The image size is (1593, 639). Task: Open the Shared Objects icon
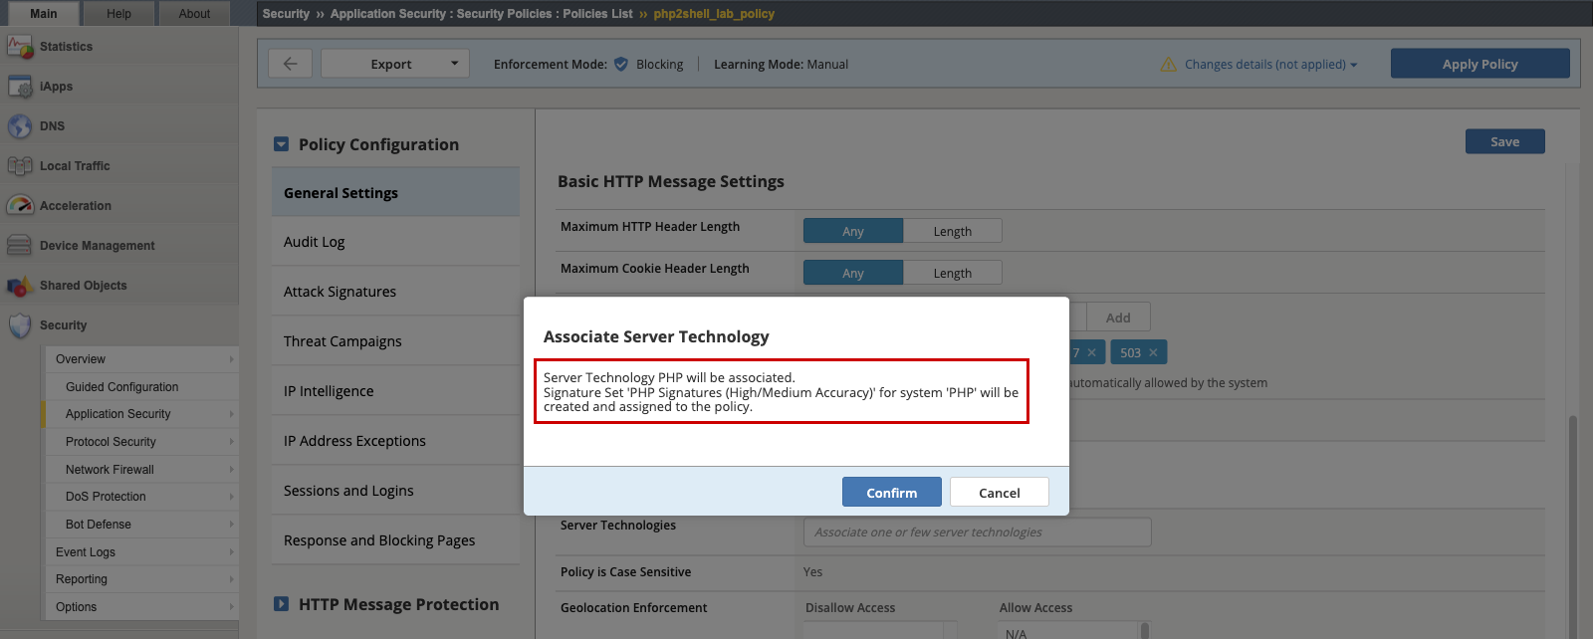[x=20, y=286]
